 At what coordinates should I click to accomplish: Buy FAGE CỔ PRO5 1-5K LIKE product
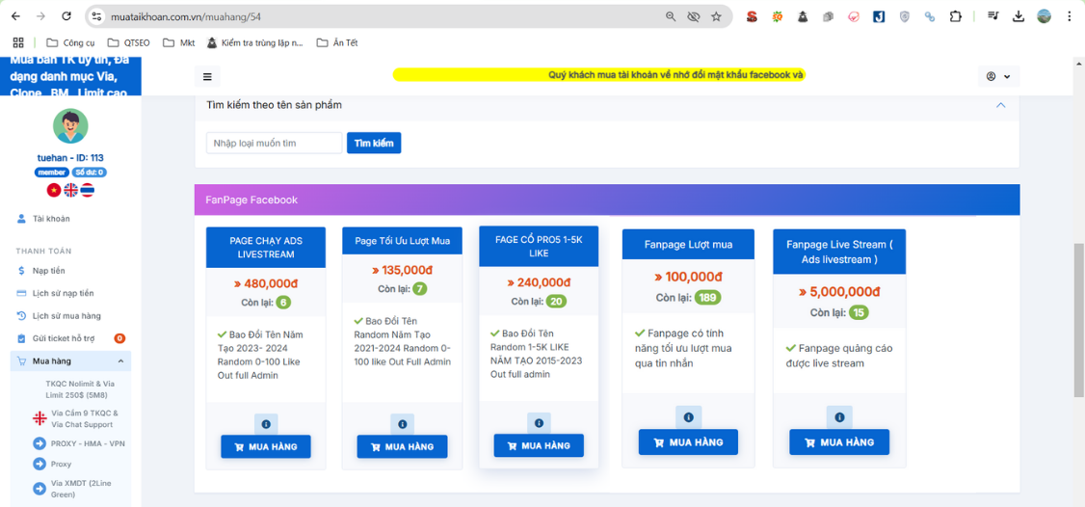coord(539,445)
